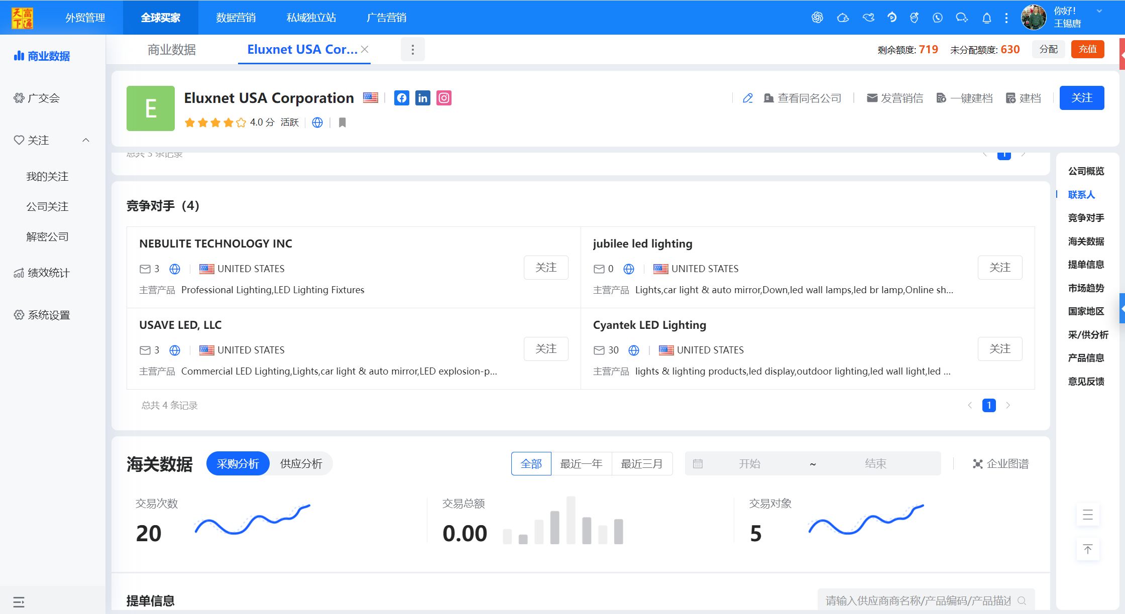Image resolution: width=1125 pixels, height=614 pixels.
Task: Collapse the 关注 sidebar group
Action: click(86, 141)
